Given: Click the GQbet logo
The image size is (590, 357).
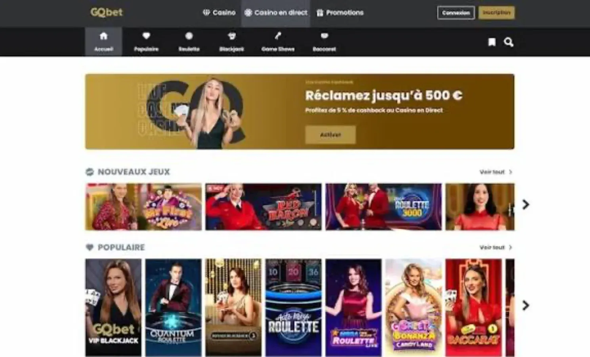Looking at the screenshot, I should tap(107, 12).
